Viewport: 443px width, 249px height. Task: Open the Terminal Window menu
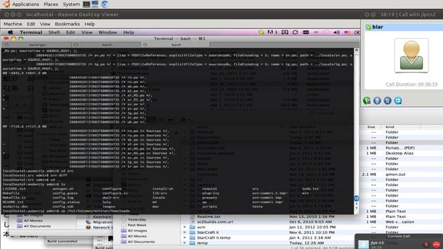pos(108,33)
